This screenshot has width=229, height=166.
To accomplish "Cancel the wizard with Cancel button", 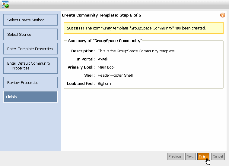I will coord(218,156).
